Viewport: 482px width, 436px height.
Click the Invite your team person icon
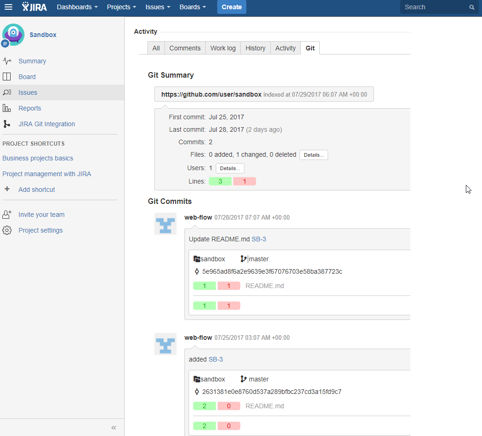coord(7,215)
